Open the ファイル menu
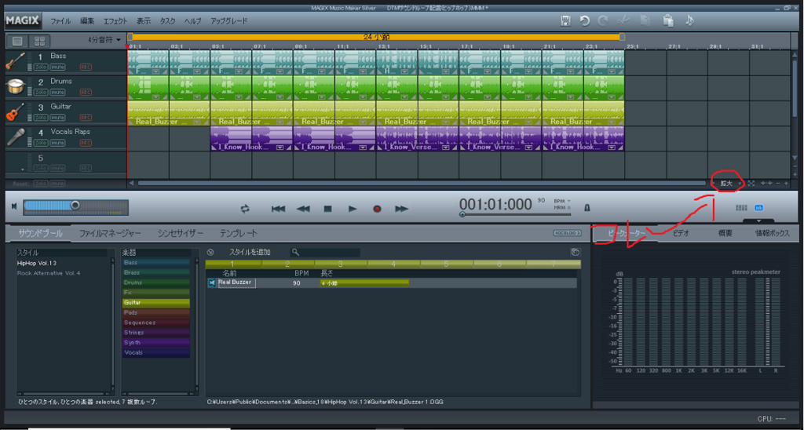Screen dimensions: 804x430 pos(60,21)
